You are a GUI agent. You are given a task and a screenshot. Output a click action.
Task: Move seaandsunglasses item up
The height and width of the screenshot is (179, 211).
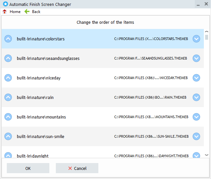[8, 58]
